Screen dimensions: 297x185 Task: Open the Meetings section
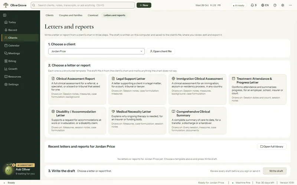pos(20,53)
